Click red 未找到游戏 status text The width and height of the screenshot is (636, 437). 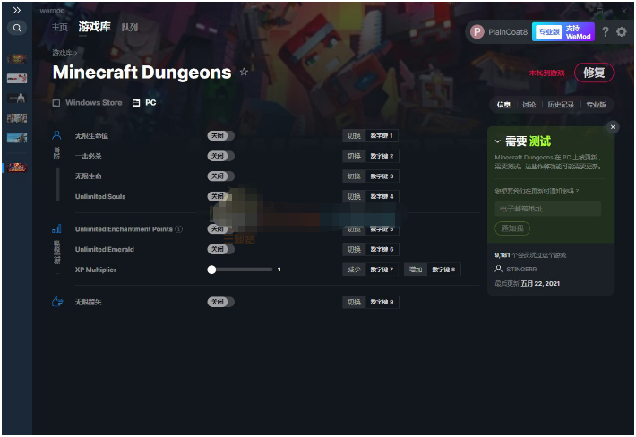(x=546, y=73)
